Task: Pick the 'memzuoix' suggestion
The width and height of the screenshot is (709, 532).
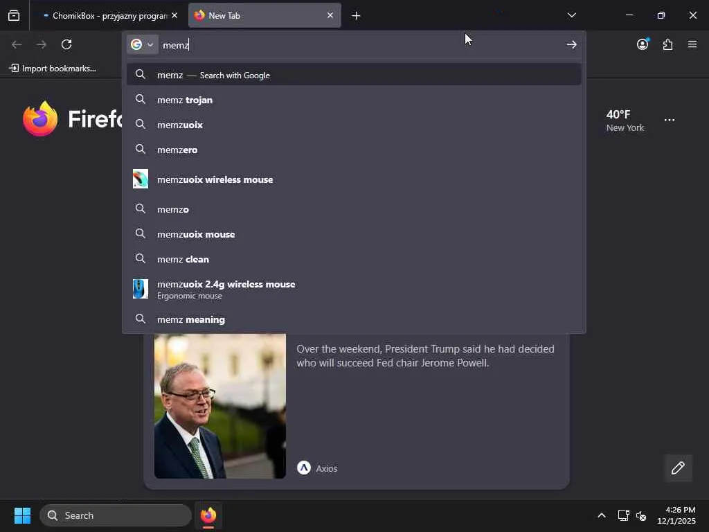Action: pos(354,125)
